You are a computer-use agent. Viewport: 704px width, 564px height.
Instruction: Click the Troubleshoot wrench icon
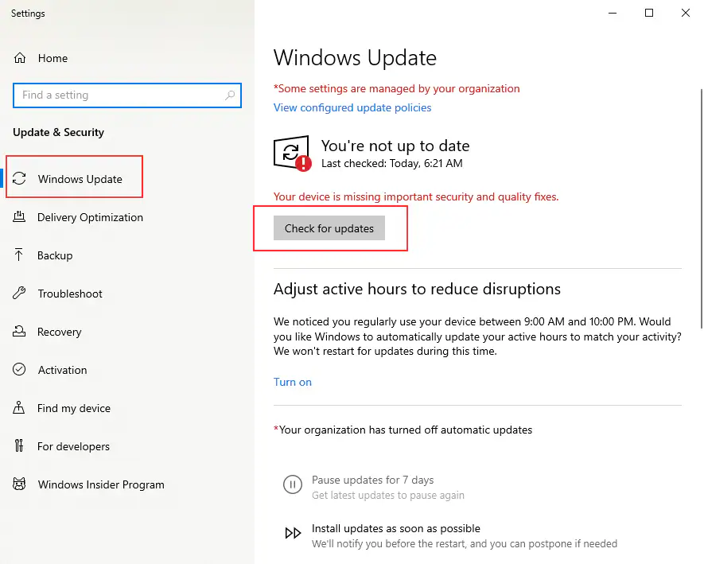click(19, 294)
